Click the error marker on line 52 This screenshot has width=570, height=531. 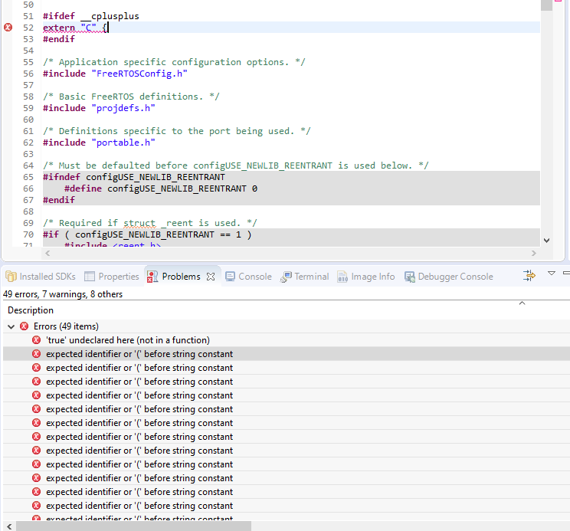8,28
